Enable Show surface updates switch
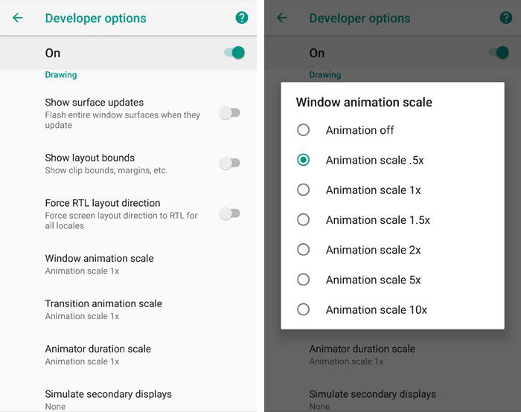The width and height of the screenshot is (521, 412). point(229,113)
